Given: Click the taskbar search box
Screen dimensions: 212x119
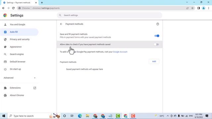Looking at the screenshot, I should pos(34,116).
